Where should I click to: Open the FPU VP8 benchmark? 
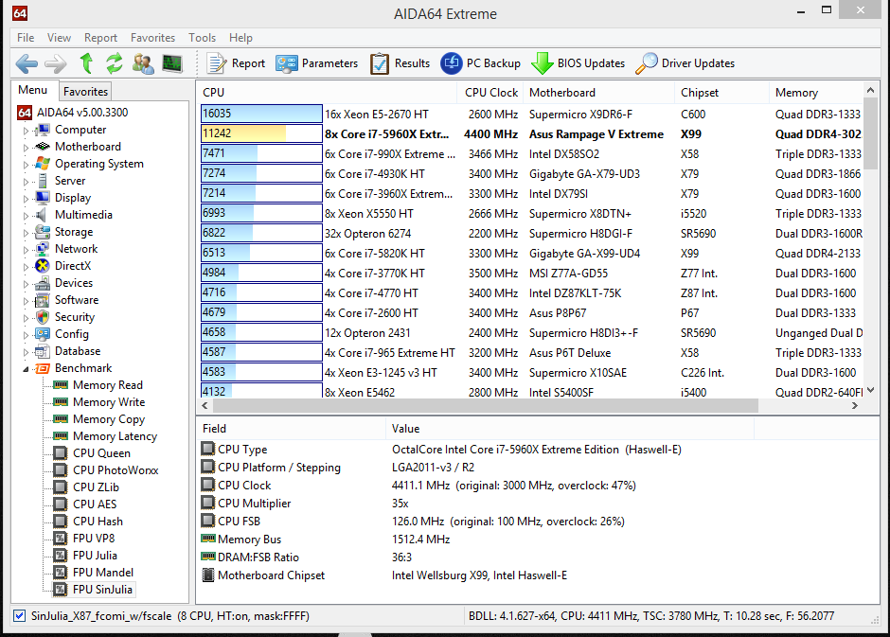pos(94,538)
